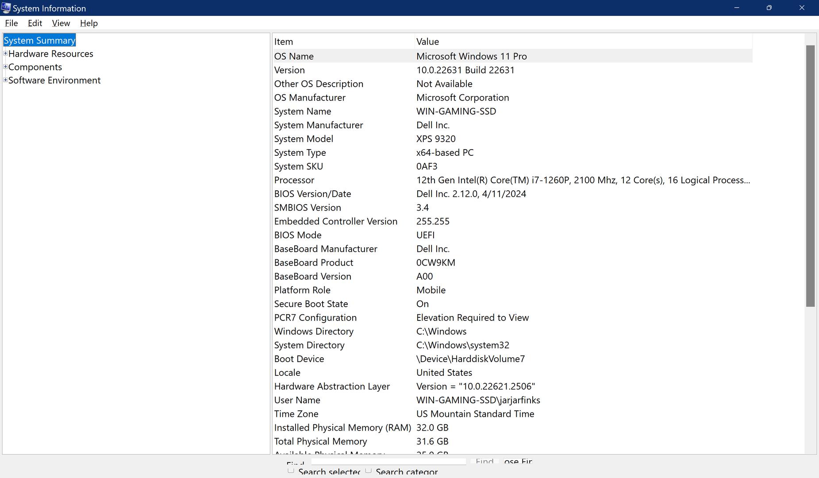The image size is (819, 478).
Task: Click the Value column header
Action: pos(583,42)
